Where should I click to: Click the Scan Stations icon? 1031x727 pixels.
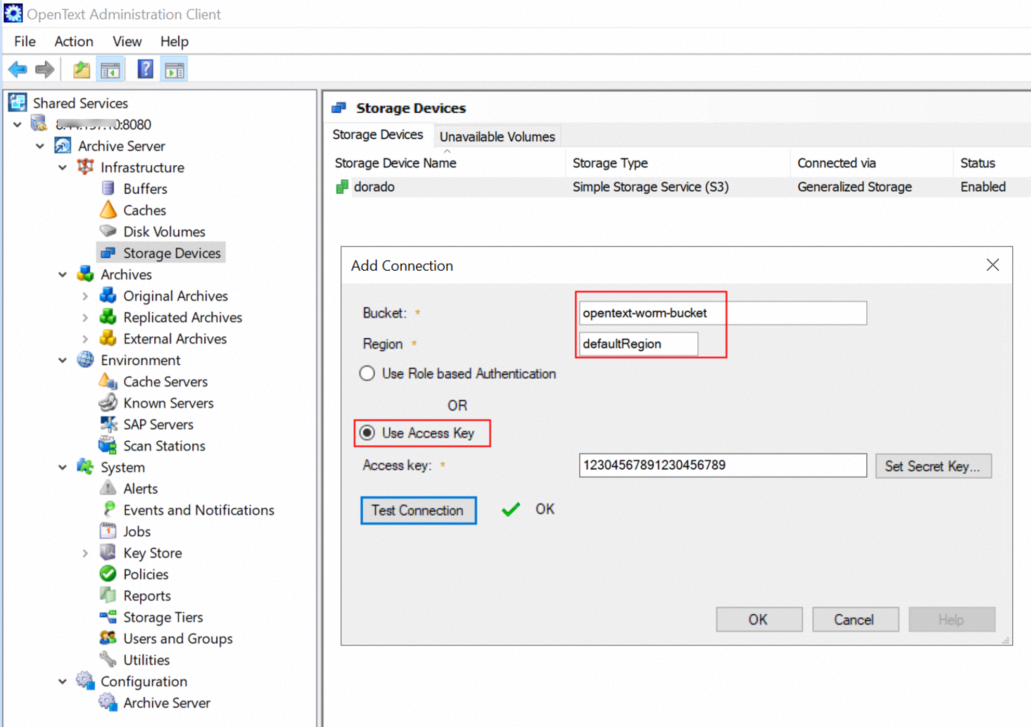108,445
